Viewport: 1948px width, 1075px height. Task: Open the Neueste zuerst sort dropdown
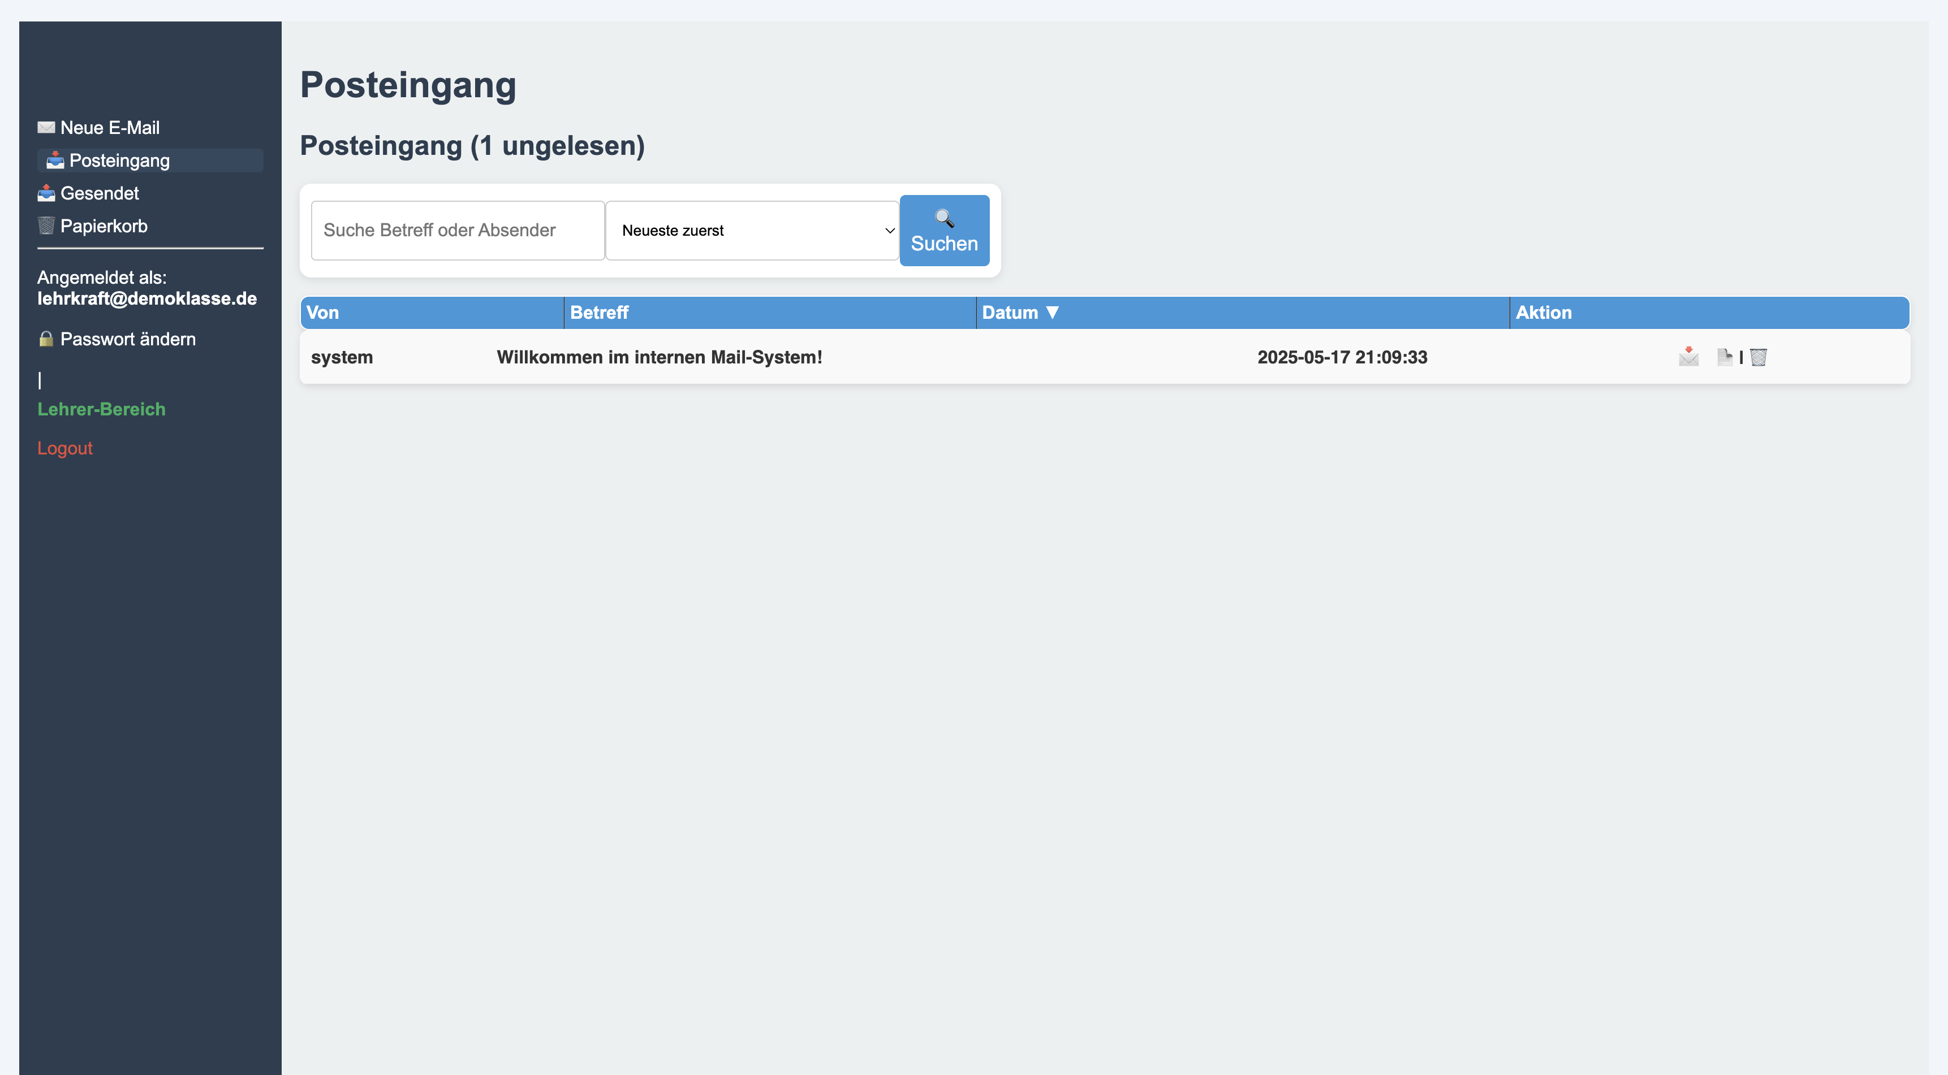pyautogui.click(x=752, y=231)
